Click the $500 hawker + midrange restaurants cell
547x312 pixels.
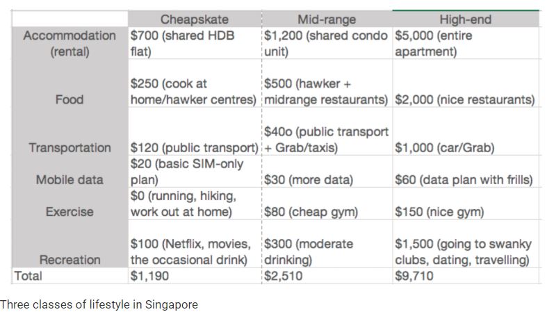tap(327, 83)
